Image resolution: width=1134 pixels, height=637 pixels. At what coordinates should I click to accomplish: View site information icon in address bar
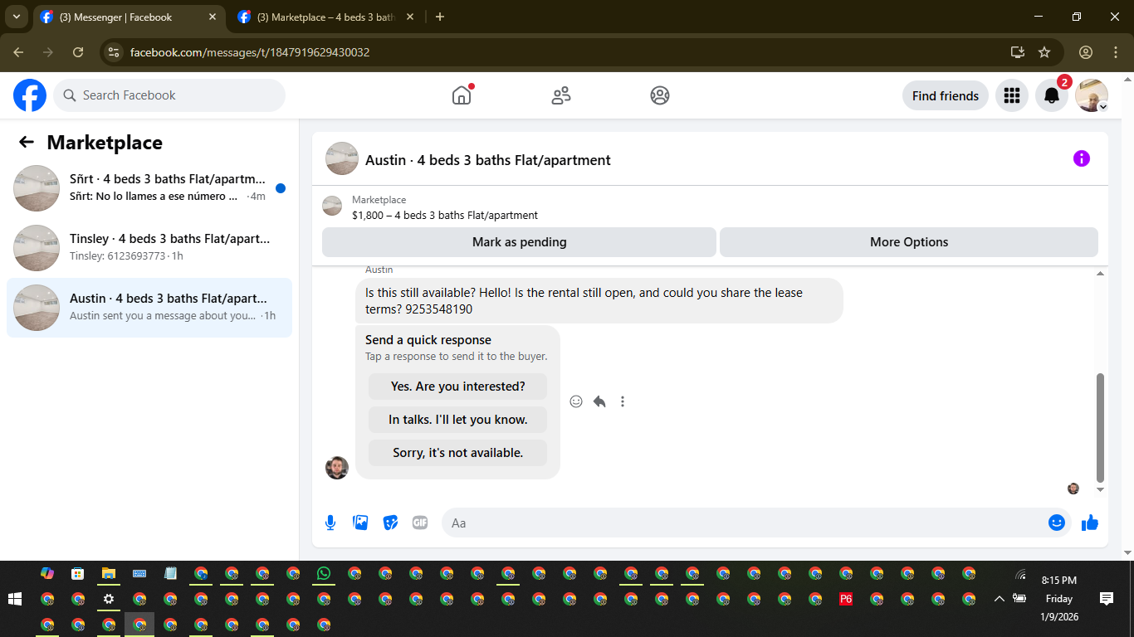(115, 52)
